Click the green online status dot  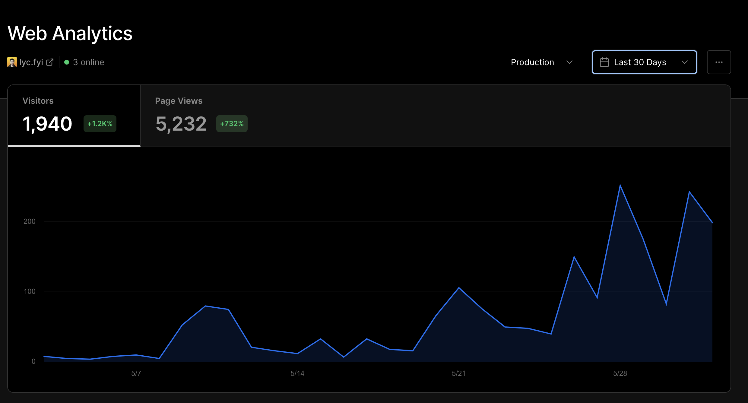(x=67, y=62)
